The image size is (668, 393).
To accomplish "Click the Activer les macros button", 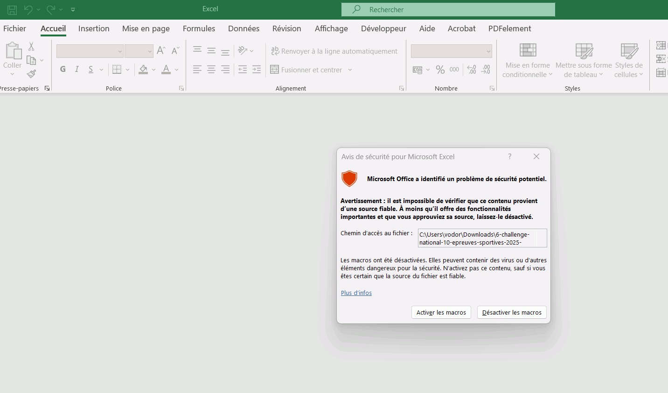I will click(x=441, y=312).
